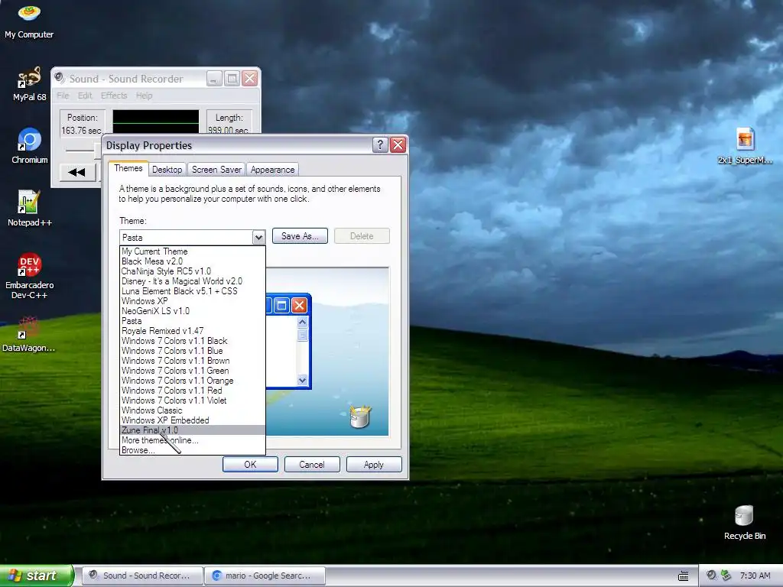Screen dimensions: 783x587
Task: Click the clock showing 7:30 AM
Action: (755, 576)
